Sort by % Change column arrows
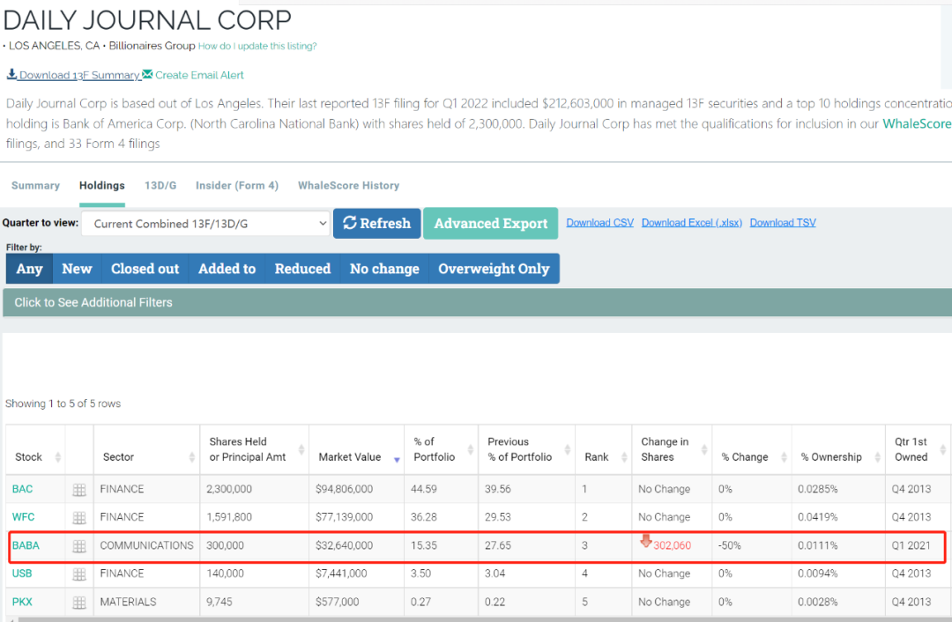952x622 pixels. [784, 457]
